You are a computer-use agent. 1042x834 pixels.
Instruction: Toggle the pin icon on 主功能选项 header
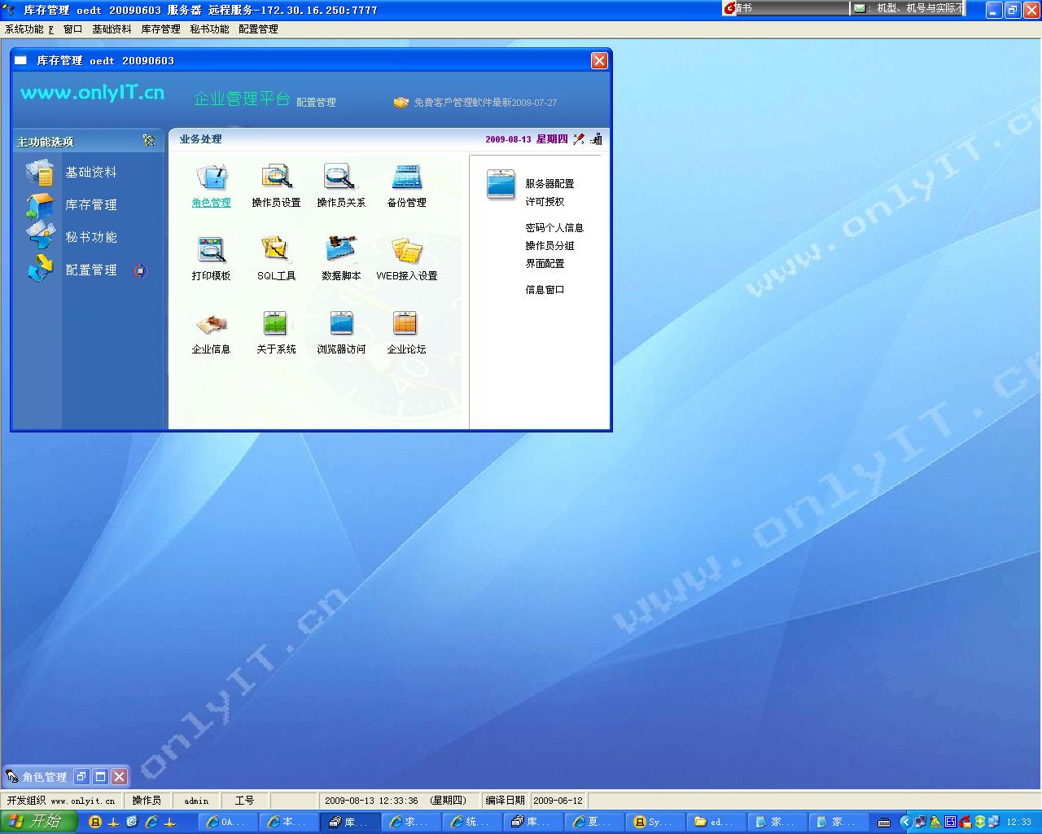coord(149,140)
